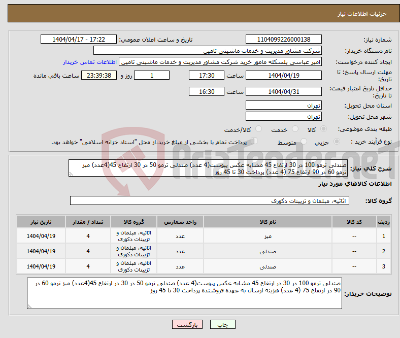The width and height of the screenshot is (400, 338).
Task: Click the گروه کالا column header
Action: [134, 222]
